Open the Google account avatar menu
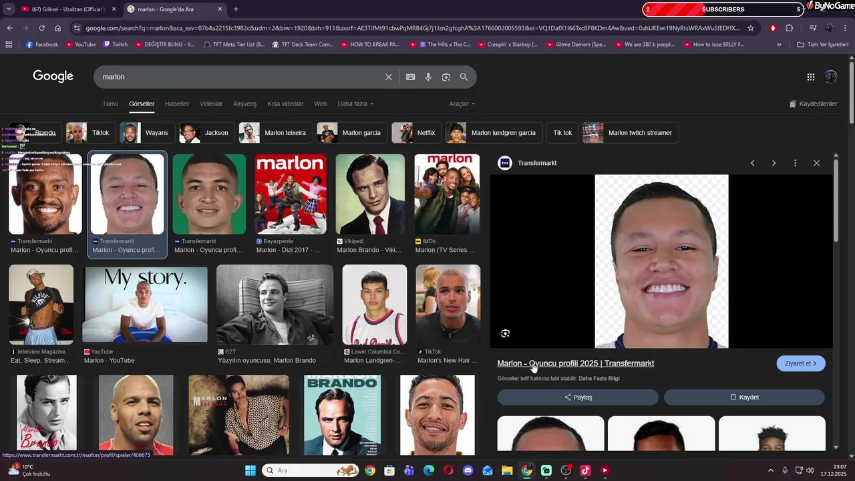 click(831, 77)
